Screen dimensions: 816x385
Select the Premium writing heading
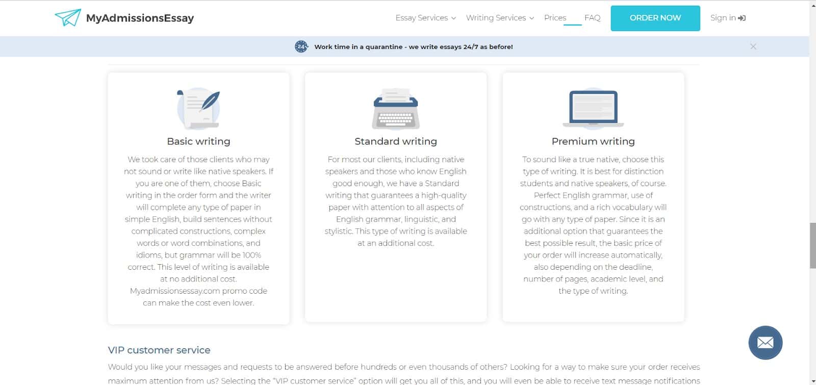coord(593,141)
